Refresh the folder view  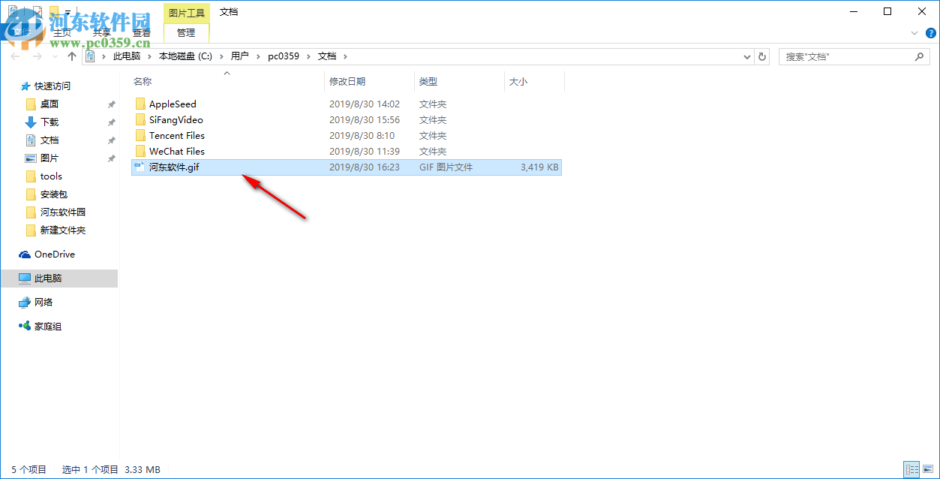[762, 56]
